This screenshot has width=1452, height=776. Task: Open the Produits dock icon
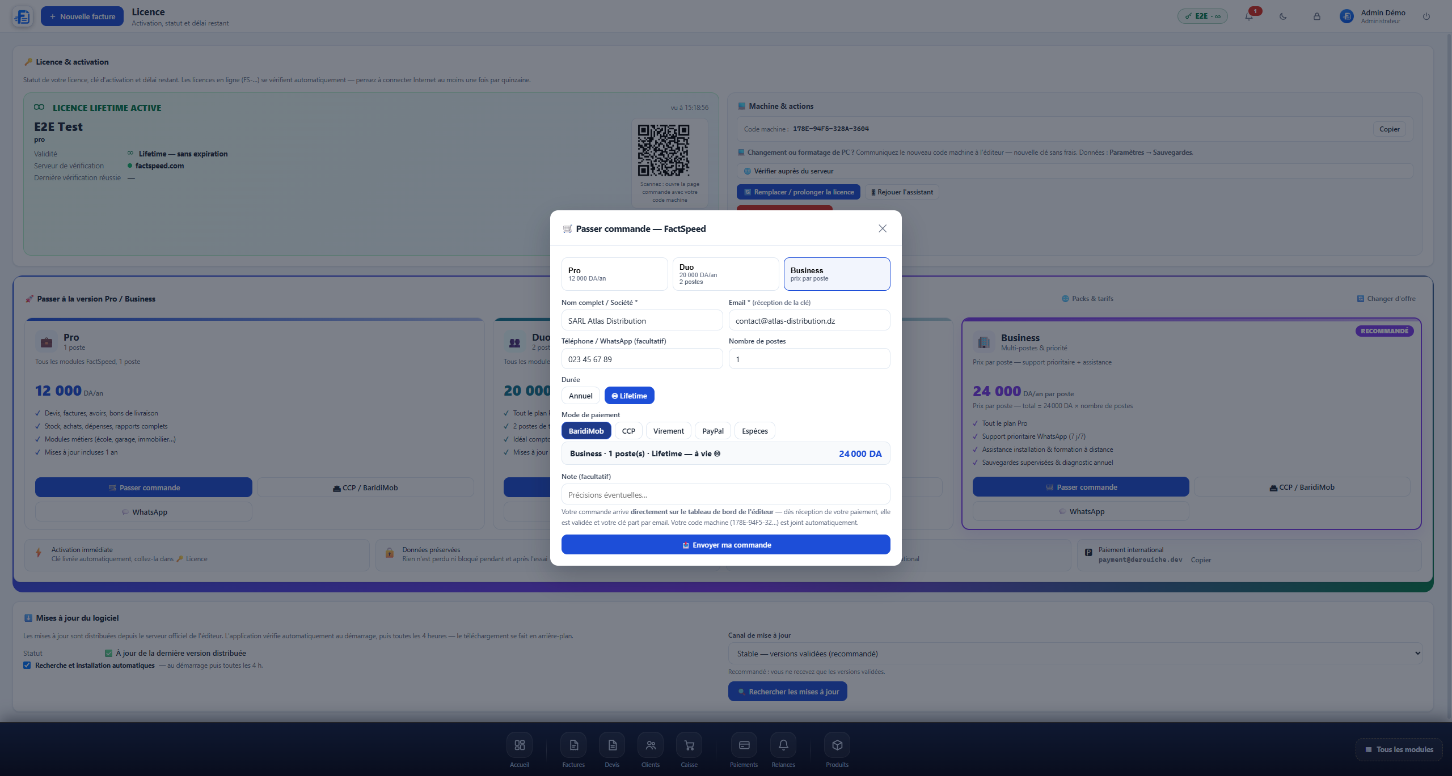(837, 745)
